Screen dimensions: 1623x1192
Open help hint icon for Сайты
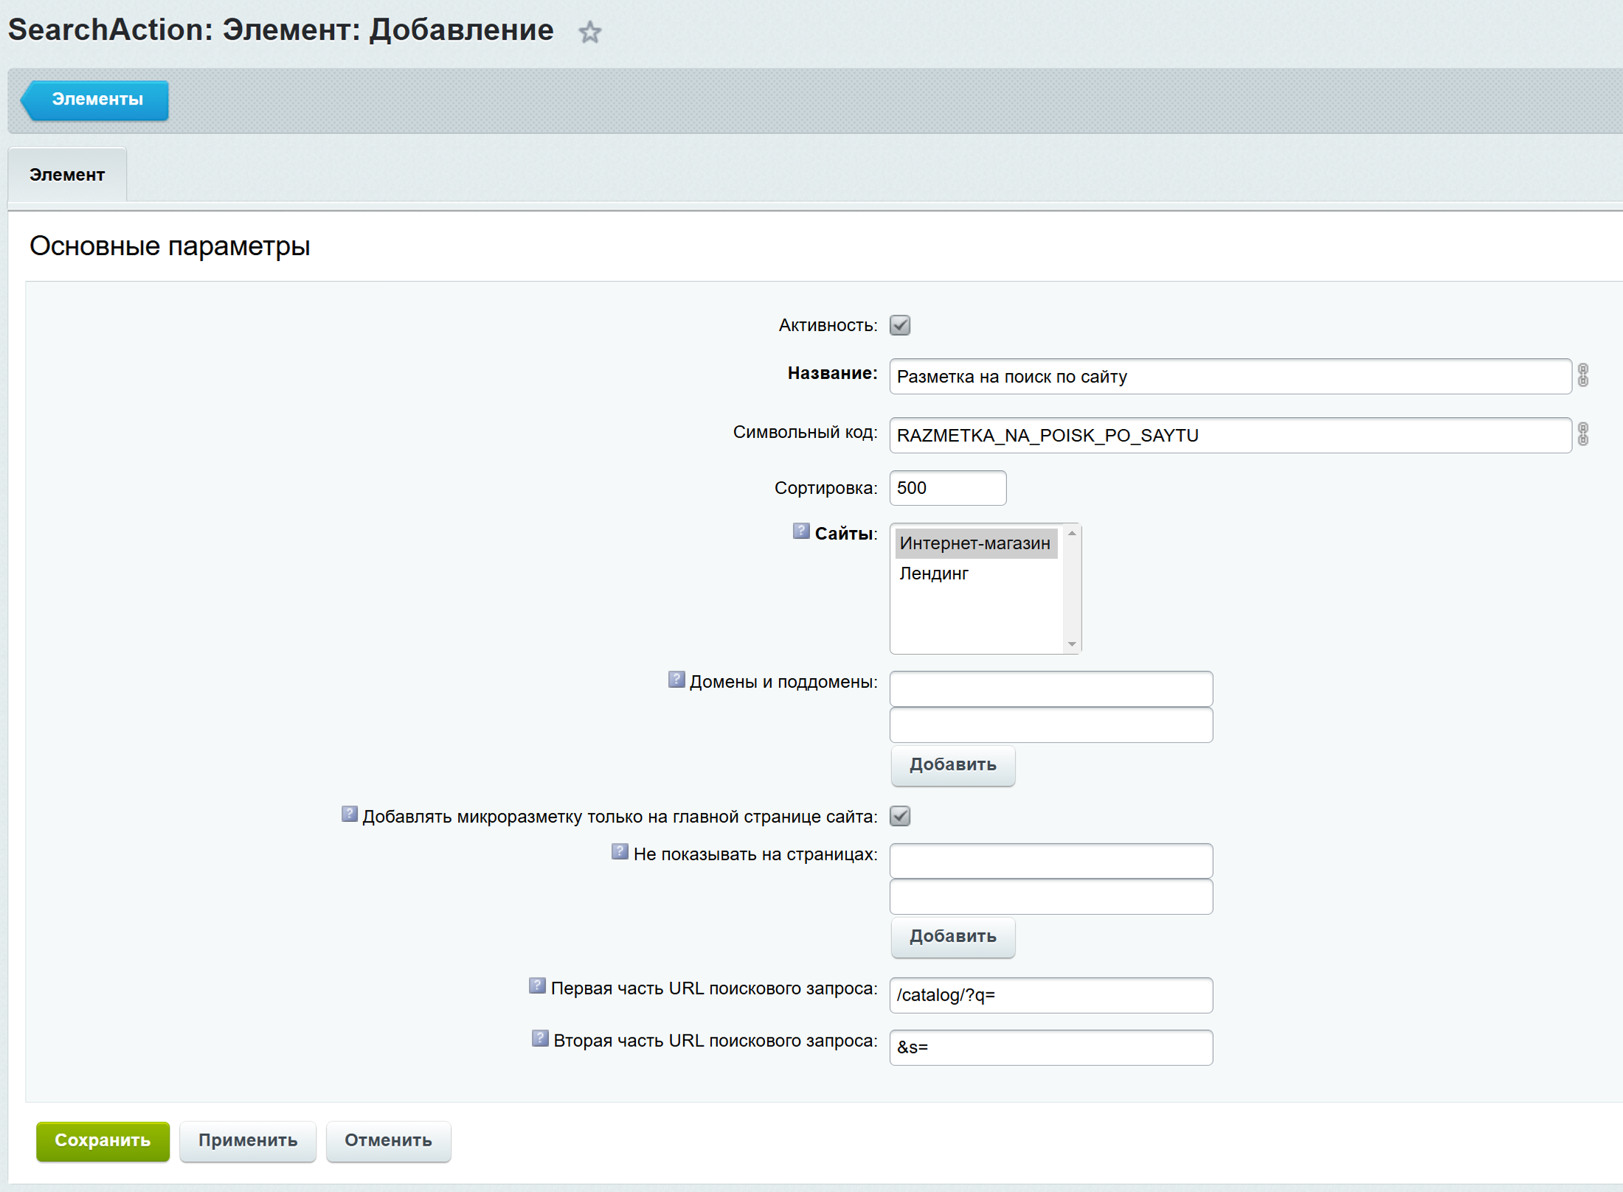[800, 531]
